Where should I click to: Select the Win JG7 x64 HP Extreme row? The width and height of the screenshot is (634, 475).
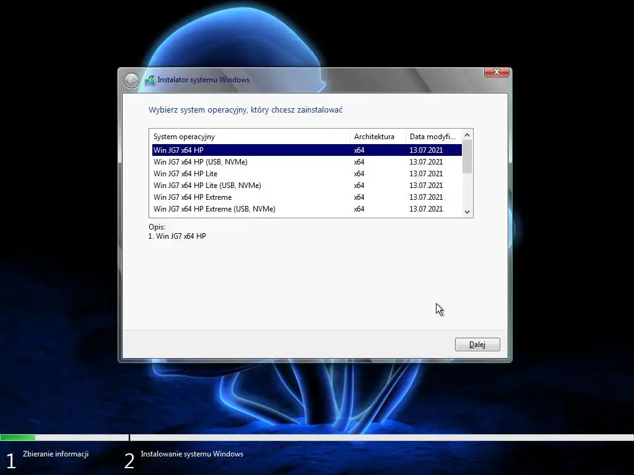(x=307, y=197)
